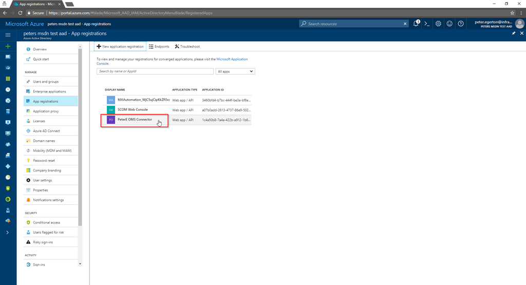
Task: Open the Endpoints toolbar button
Action: [x=159, y=46]
